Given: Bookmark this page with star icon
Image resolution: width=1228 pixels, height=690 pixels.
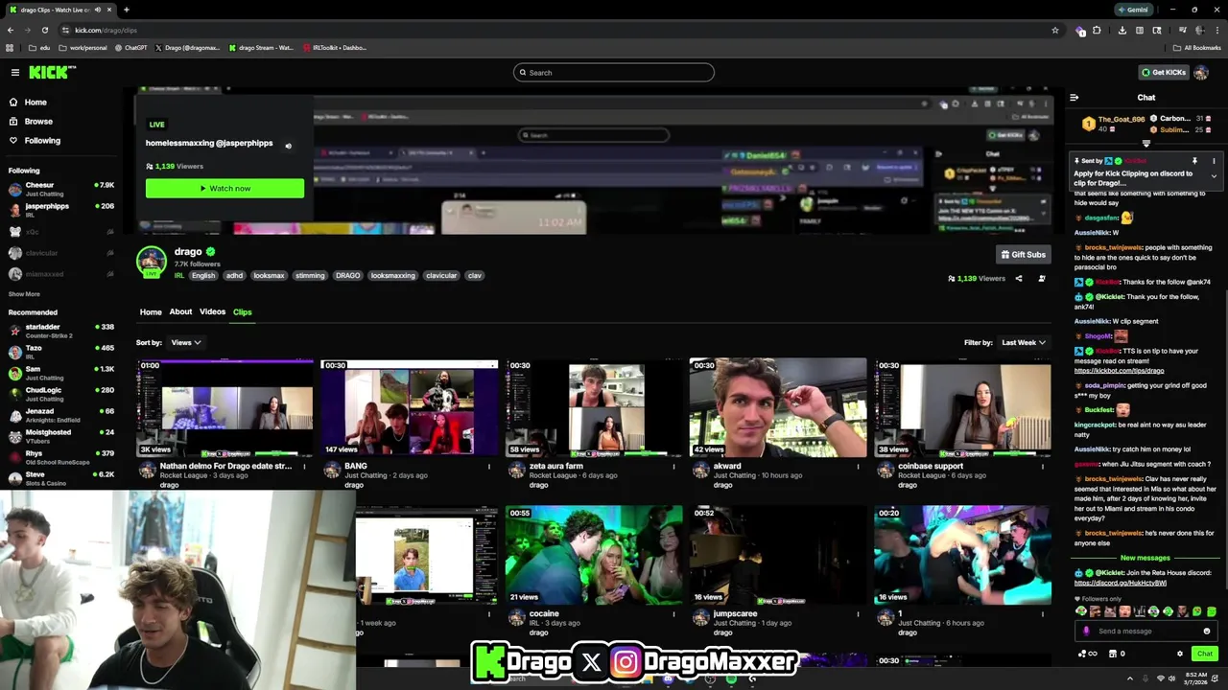Looking at the screenshot, I should 1055,30.
